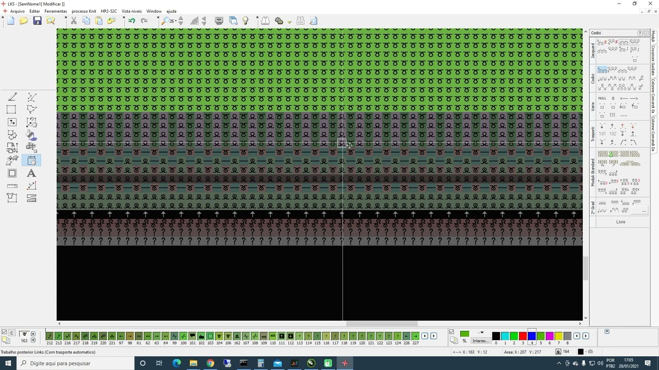Increase the stitch code value 163 spinner

(33, 333)
